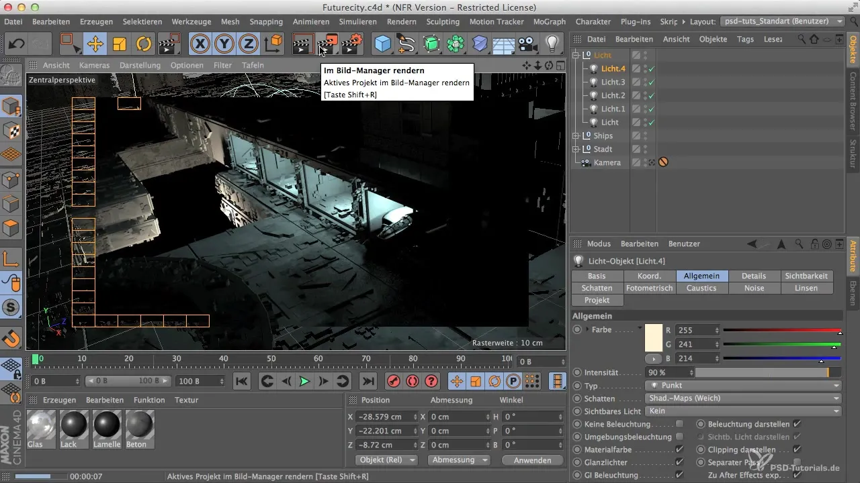Collapse the Licht group in object tree
The image size is (860, 483).
tap(576, 55)
